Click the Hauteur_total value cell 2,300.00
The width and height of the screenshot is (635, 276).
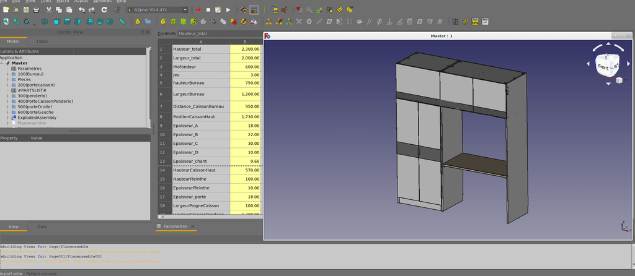(x=246, y=49)
